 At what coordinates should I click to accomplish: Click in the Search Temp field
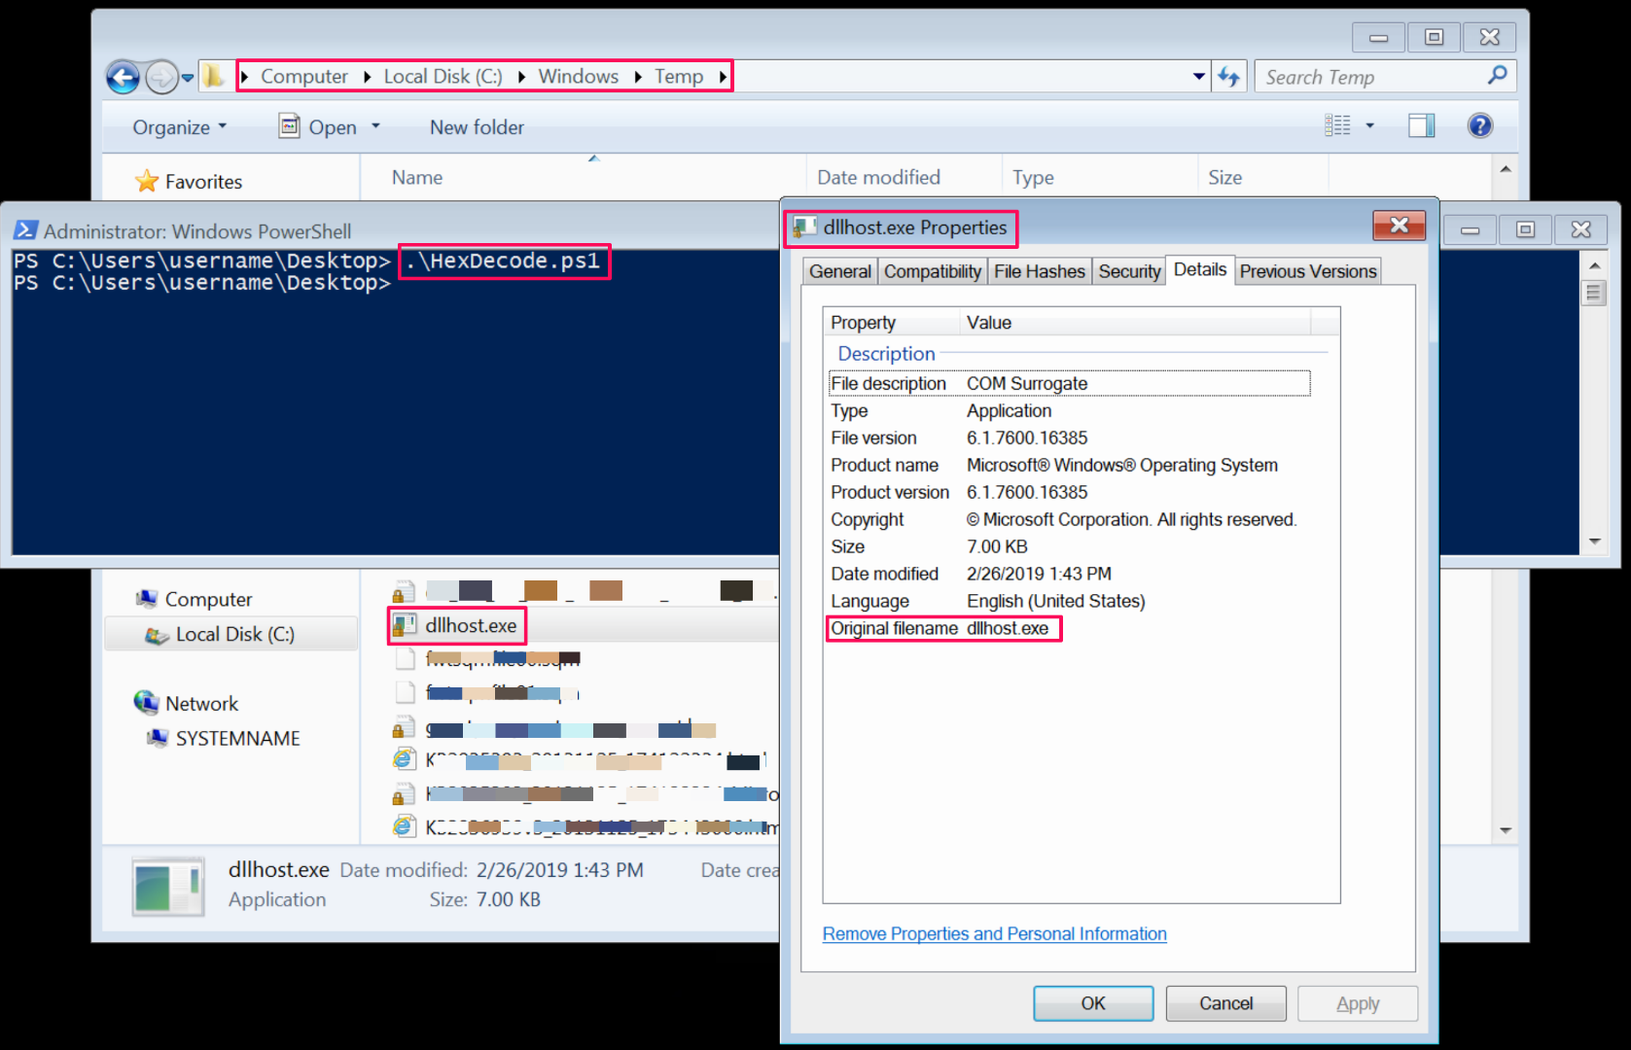click(1371, 77)
